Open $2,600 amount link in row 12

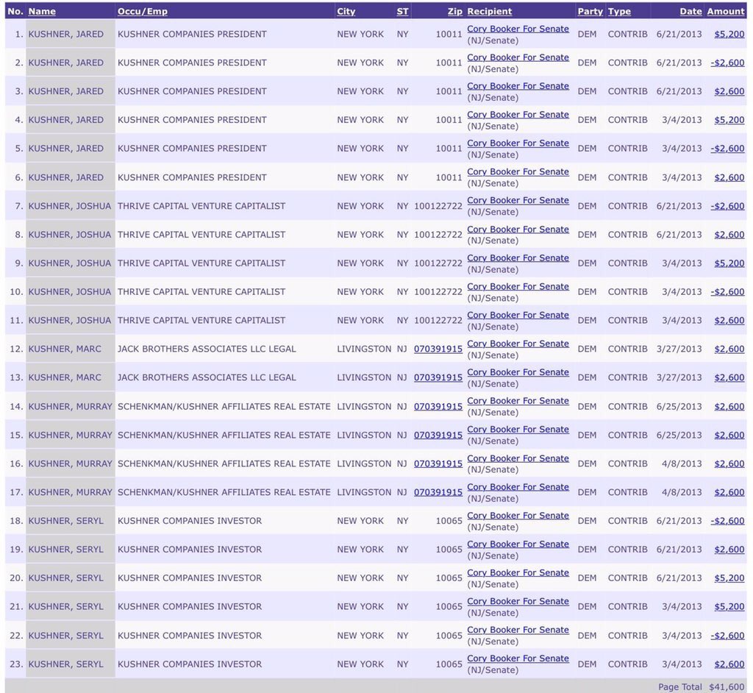729,349
